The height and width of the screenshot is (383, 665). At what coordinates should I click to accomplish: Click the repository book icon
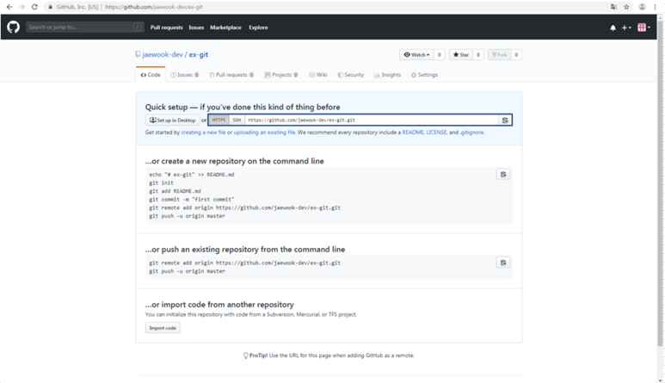point(138,54)
